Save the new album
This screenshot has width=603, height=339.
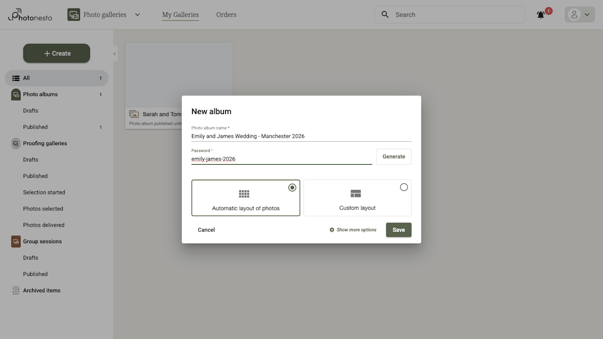pos(398,230)
